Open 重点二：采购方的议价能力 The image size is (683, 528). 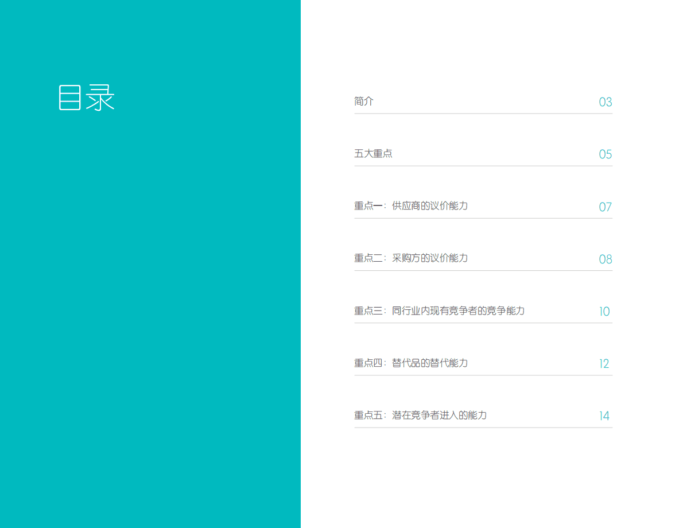tap(412, 258)
